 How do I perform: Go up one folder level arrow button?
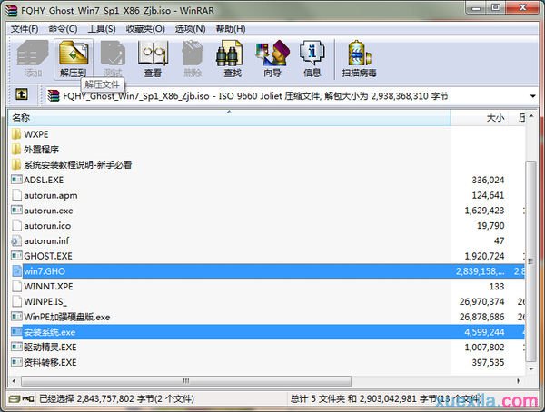pyautogui.click(x=21, y=94)
